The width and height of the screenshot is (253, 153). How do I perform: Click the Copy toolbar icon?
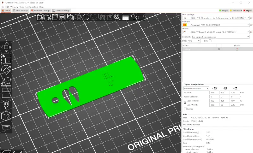click(71, 17)
